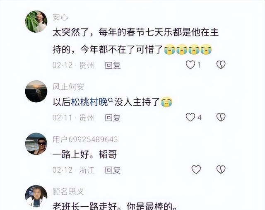Open username 顾名思义 profile

pos(68,192)
